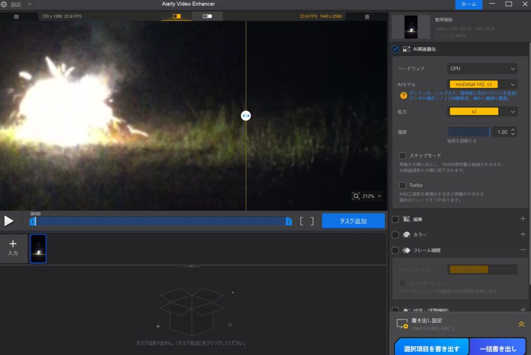Enable the Turbo checkbox

tap(402, 185)
